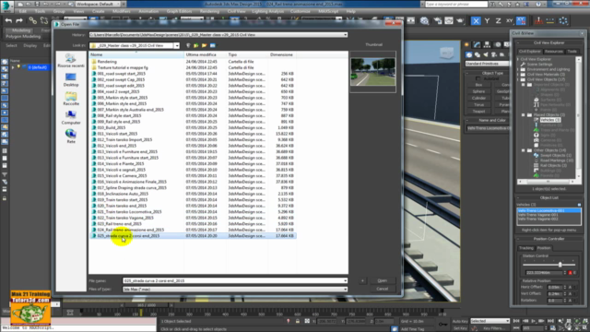Screen dimensions: 590x332
Task: Open the Standard Primitives dropdown
Action: (488, 64)
